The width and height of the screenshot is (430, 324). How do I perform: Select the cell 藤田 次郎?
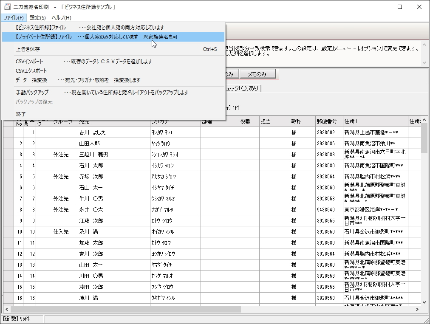pos(114,287)
